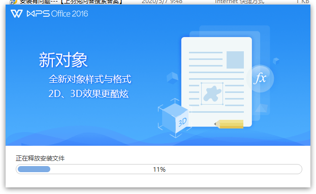Click the '11%' progress value

(159, 170)
